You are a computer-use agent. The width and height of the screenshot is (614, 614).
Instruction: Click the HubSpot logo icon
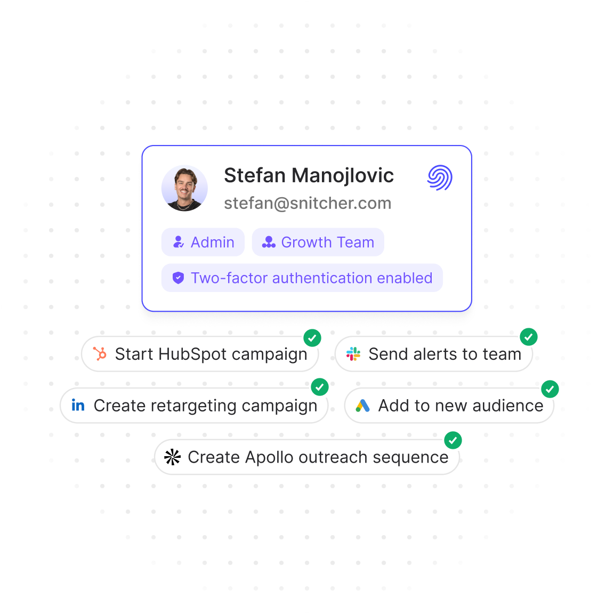click(100, 354)
